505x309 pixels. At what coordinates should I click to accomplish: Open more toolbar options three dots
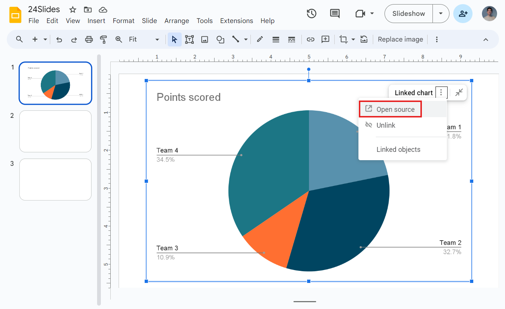437,39
